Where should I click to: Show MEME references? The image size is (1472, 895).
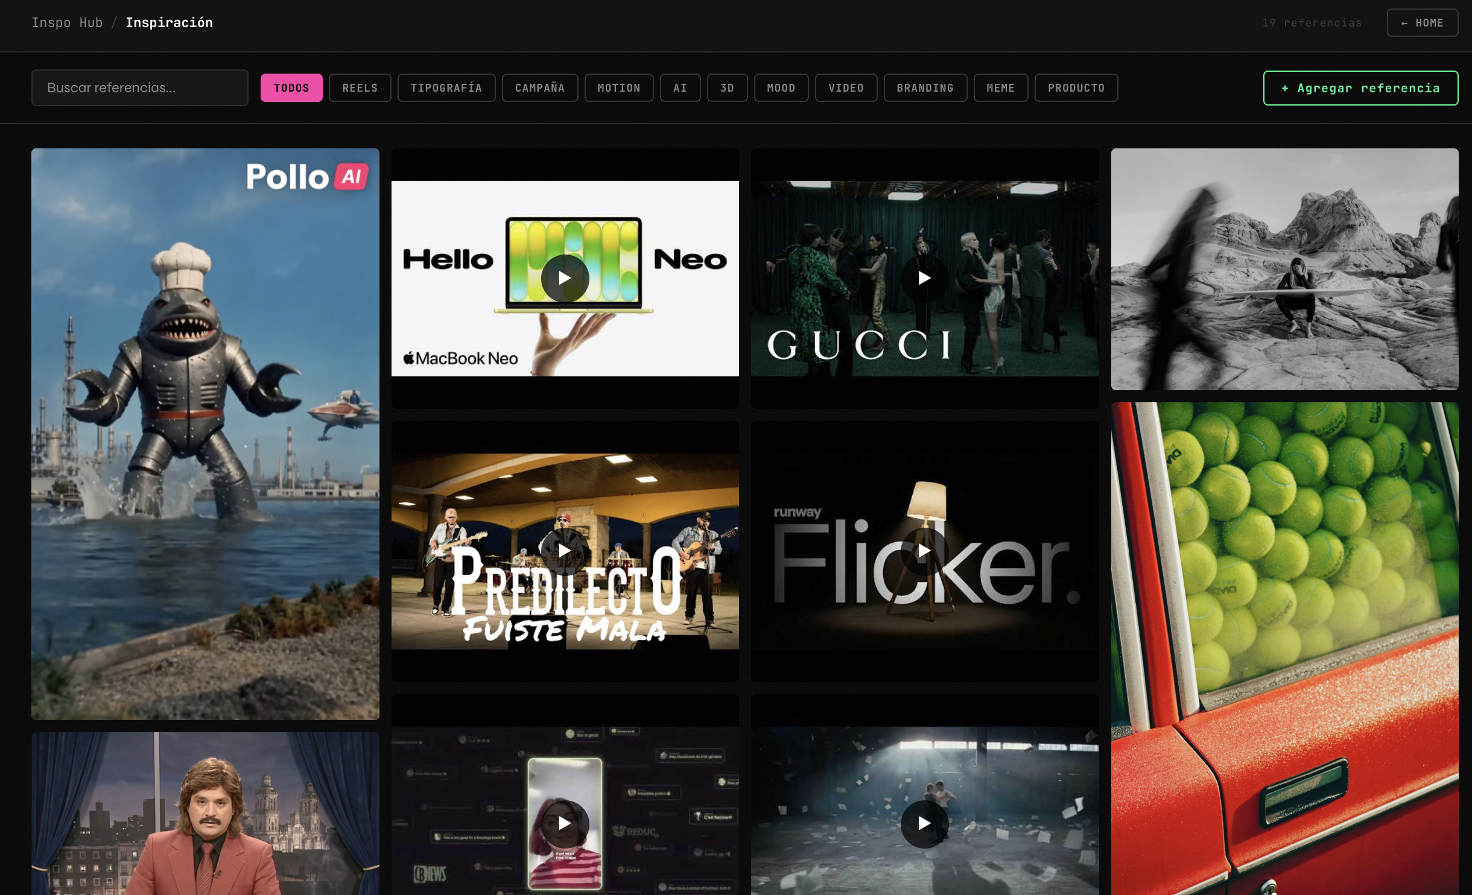(1001, 88)
